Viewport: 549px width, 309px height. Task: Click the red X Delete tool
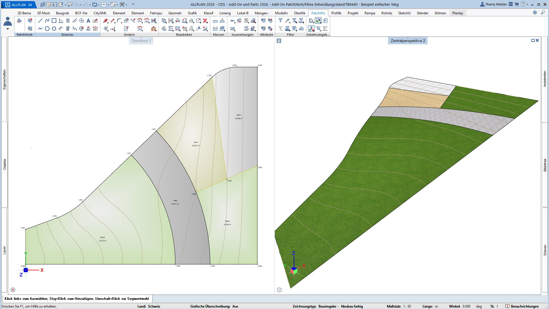(x=205, y=21)
